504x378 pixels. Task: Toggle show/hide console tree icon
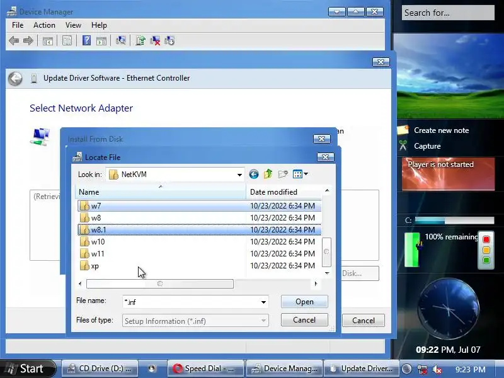click(48, 41)
